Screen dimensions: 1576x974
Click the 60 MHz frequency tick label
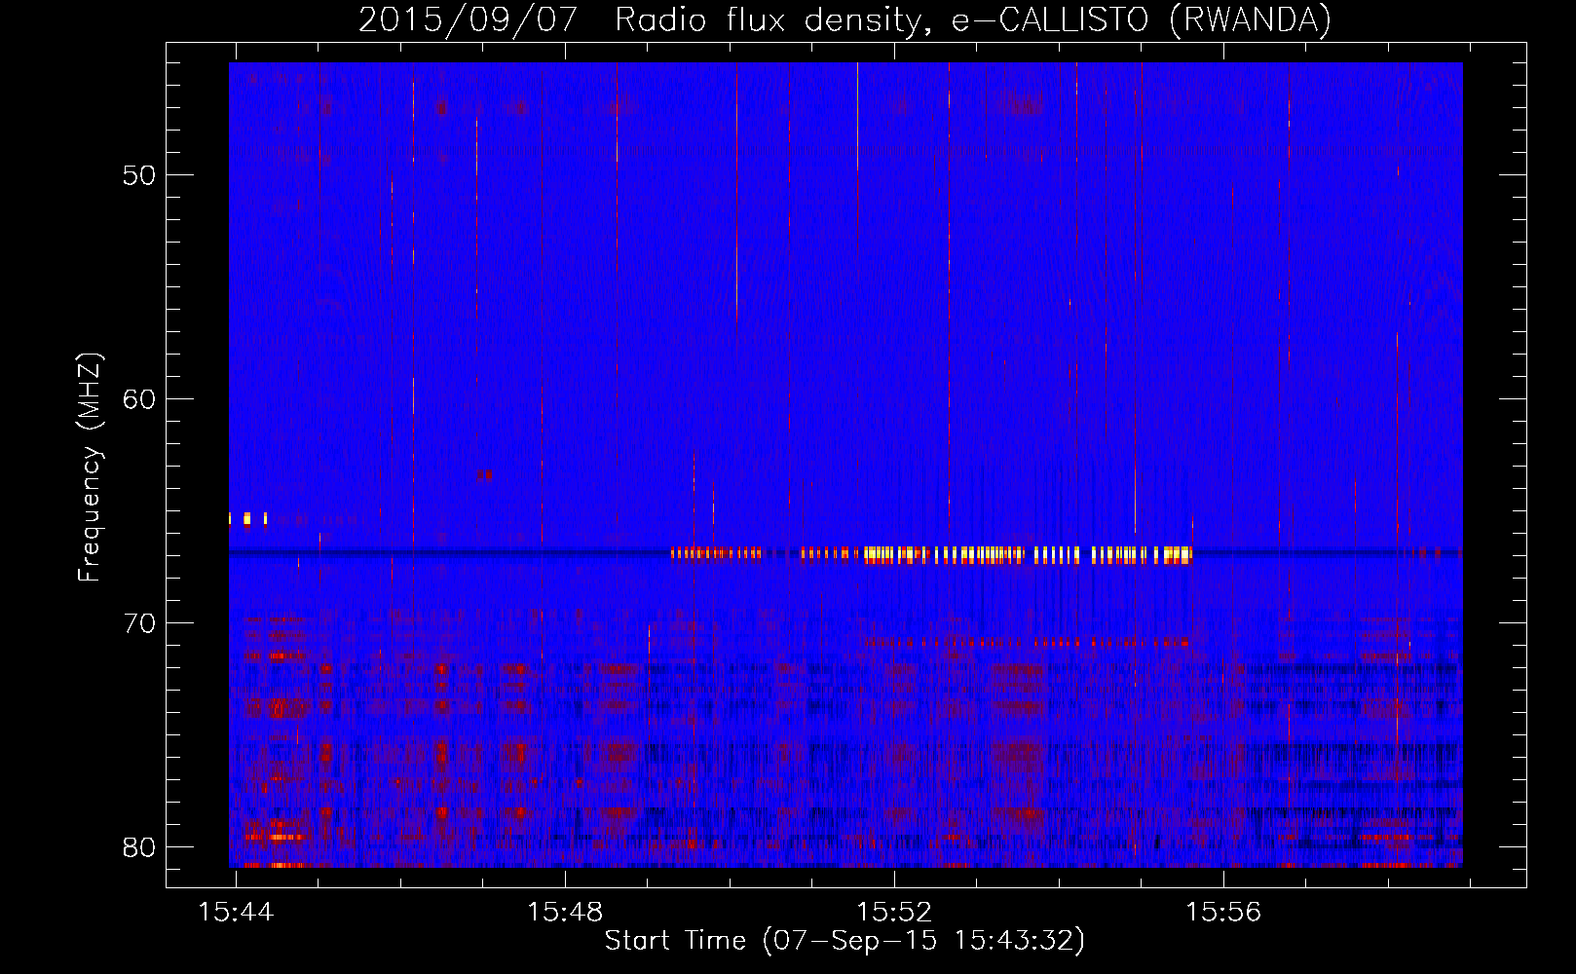pos(139,399)
